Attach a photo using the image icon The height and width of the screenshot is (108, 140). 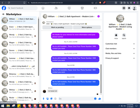(x=48, y=99)
